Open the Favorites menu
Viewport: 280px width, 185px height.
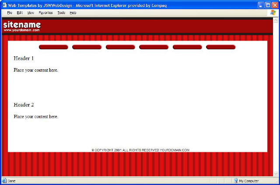pyautogui.click(x=45, y=13)
